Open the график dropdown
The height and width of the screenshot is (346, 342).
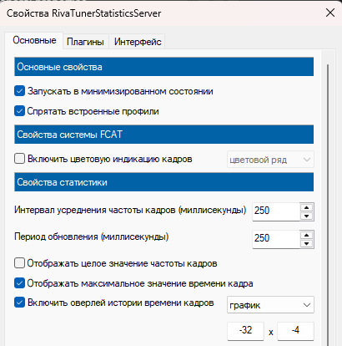[270, 305]
